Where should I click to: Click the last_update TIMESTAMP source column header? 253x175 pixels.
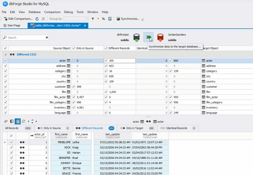tap(113, 136)
